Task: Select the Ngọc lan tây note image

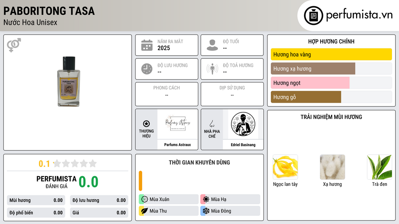Action: (x=285, y=167)
